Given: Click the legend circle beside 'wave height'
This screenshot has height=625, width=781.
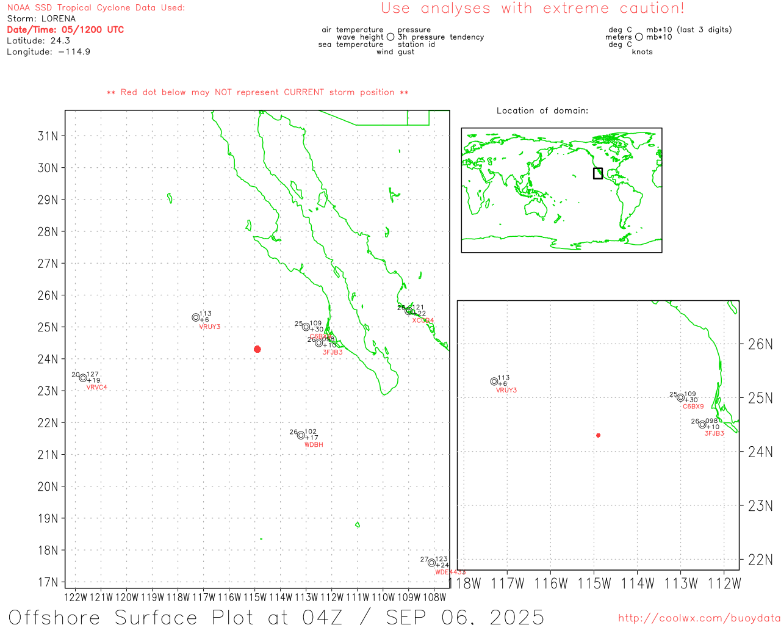Looking at the screenshot, I should (x=390, y=37).
